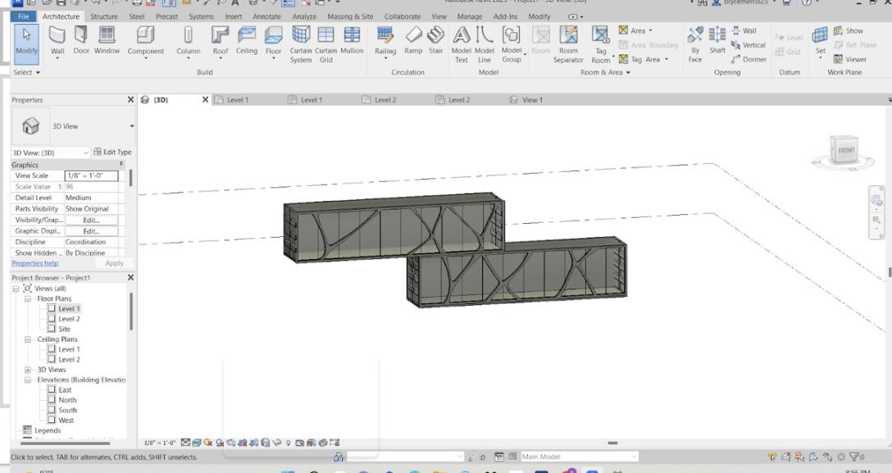
Task: Click the View Scale value field
Action: 92,175
